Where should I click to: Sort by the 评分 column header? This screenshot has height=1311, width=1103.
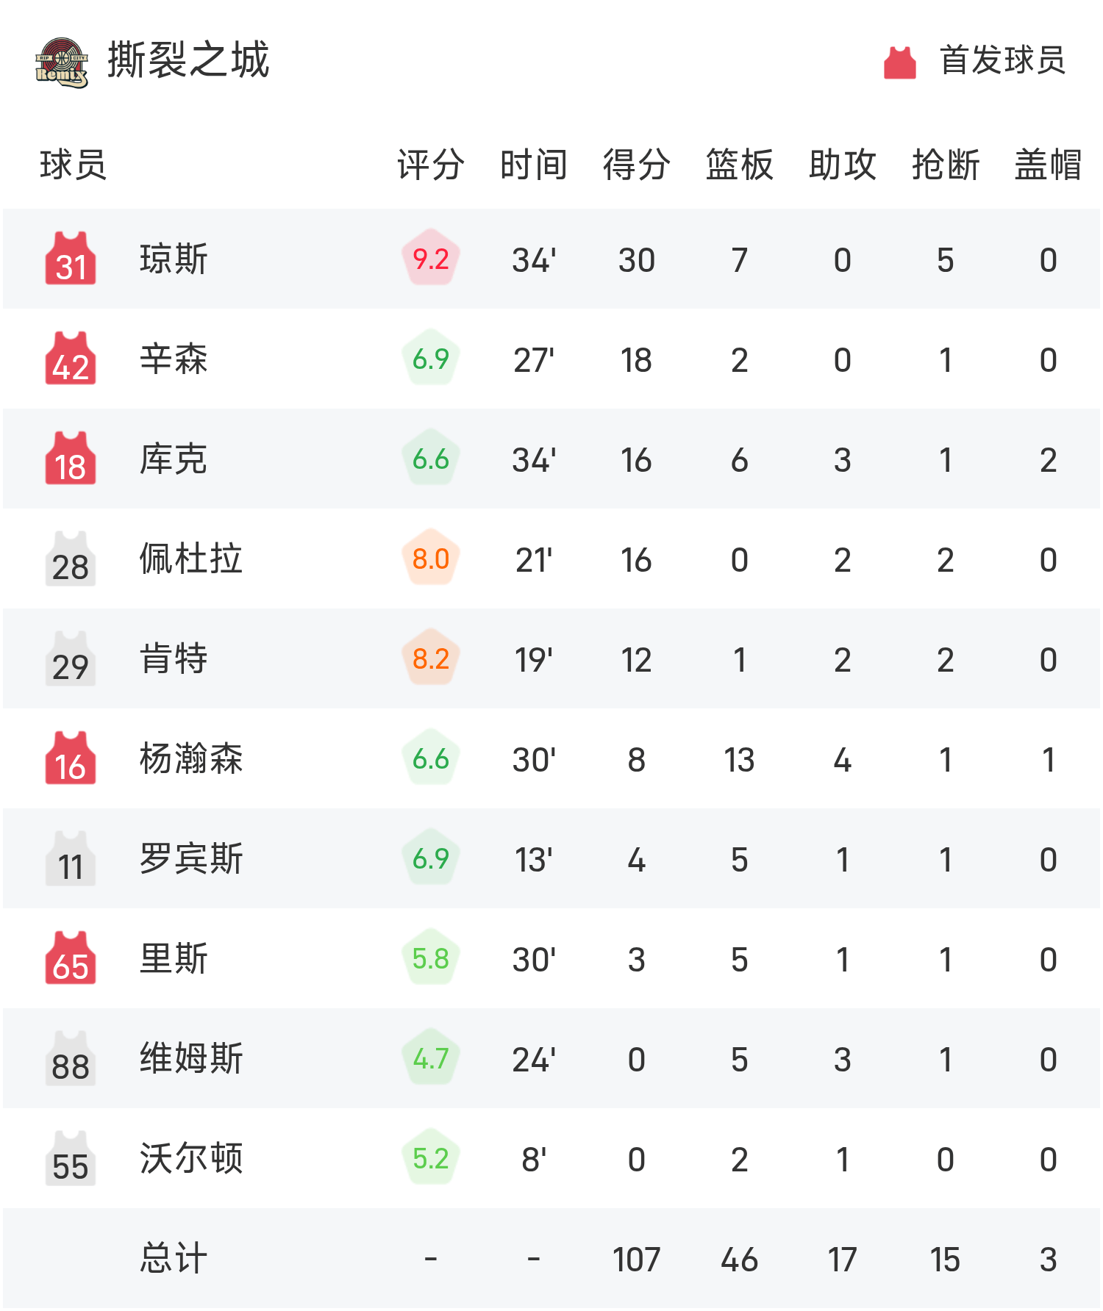[x=431, y=165]
